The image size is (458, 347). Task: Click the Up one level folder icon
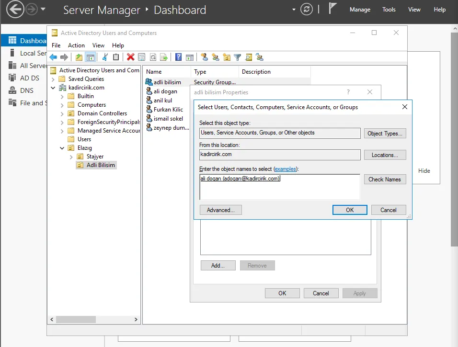79,57
